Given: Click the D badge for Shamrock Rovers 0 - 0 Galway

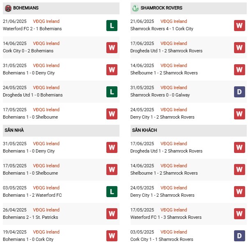Looking at the screenshot, I should click(x=239, y=92).
